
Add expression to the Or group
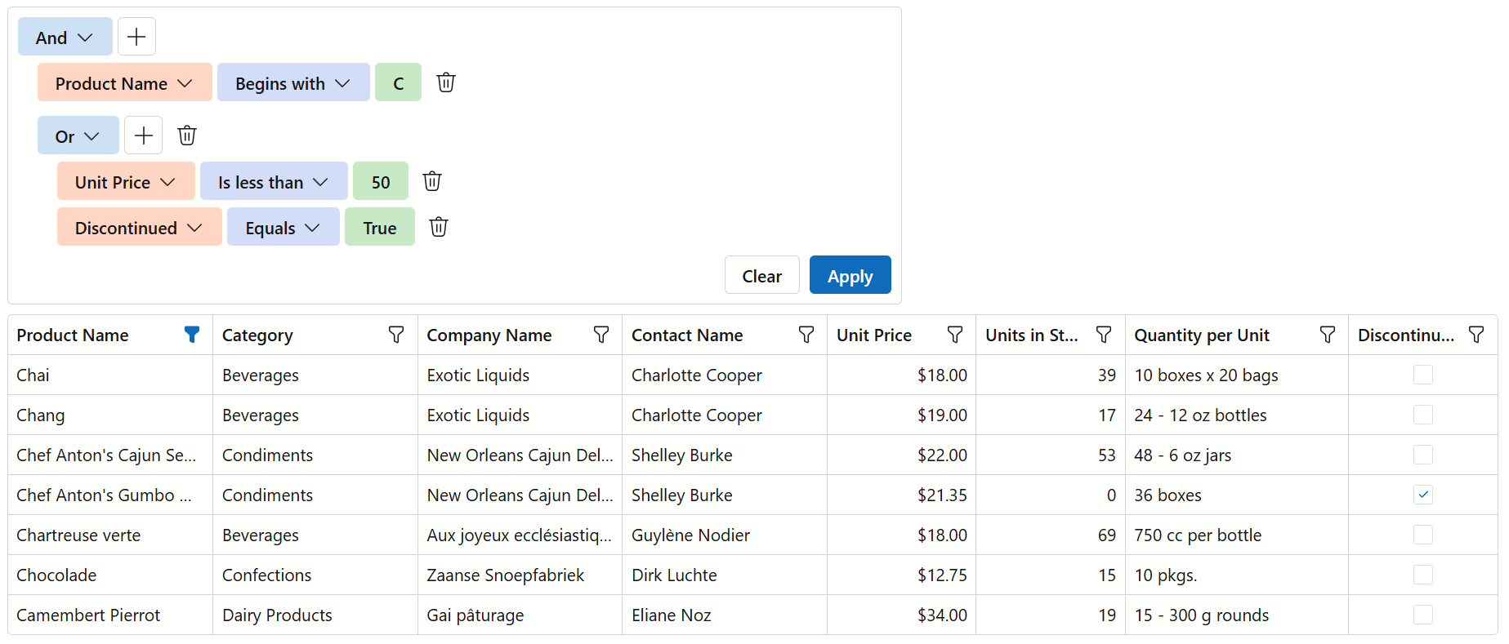[x=143, y=135]
